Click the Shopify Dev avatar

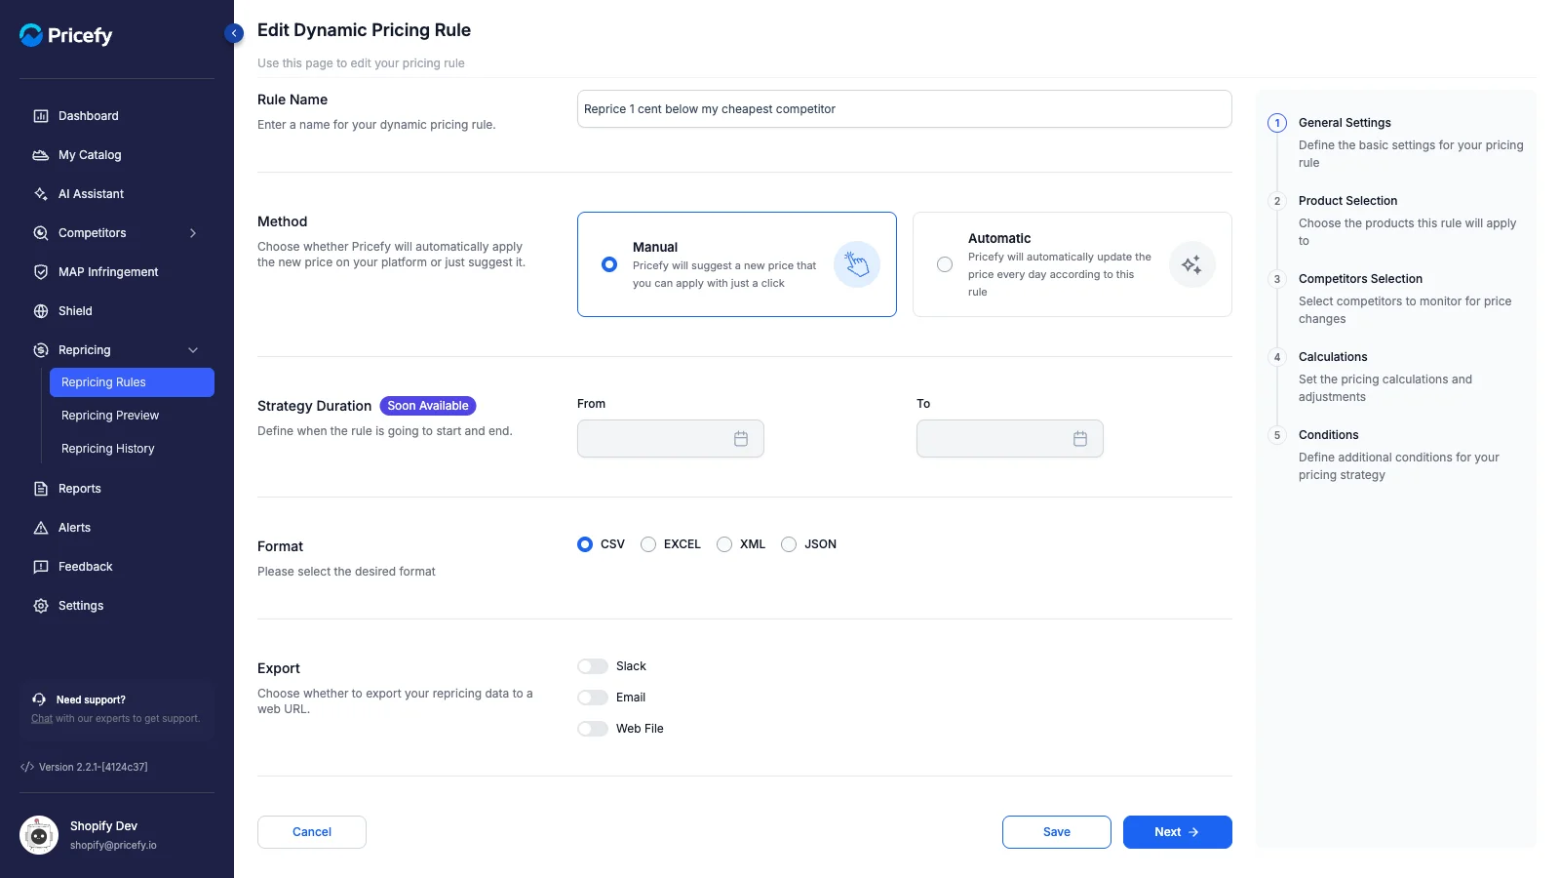(39, 835)
